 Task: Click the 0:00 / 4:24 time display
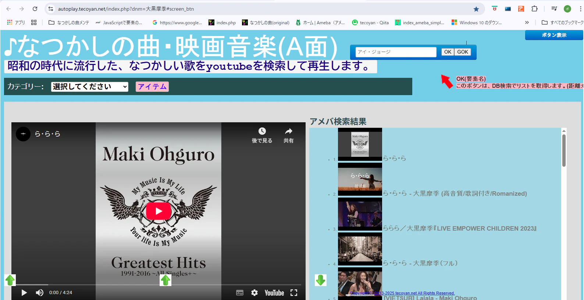coord(61,293)
